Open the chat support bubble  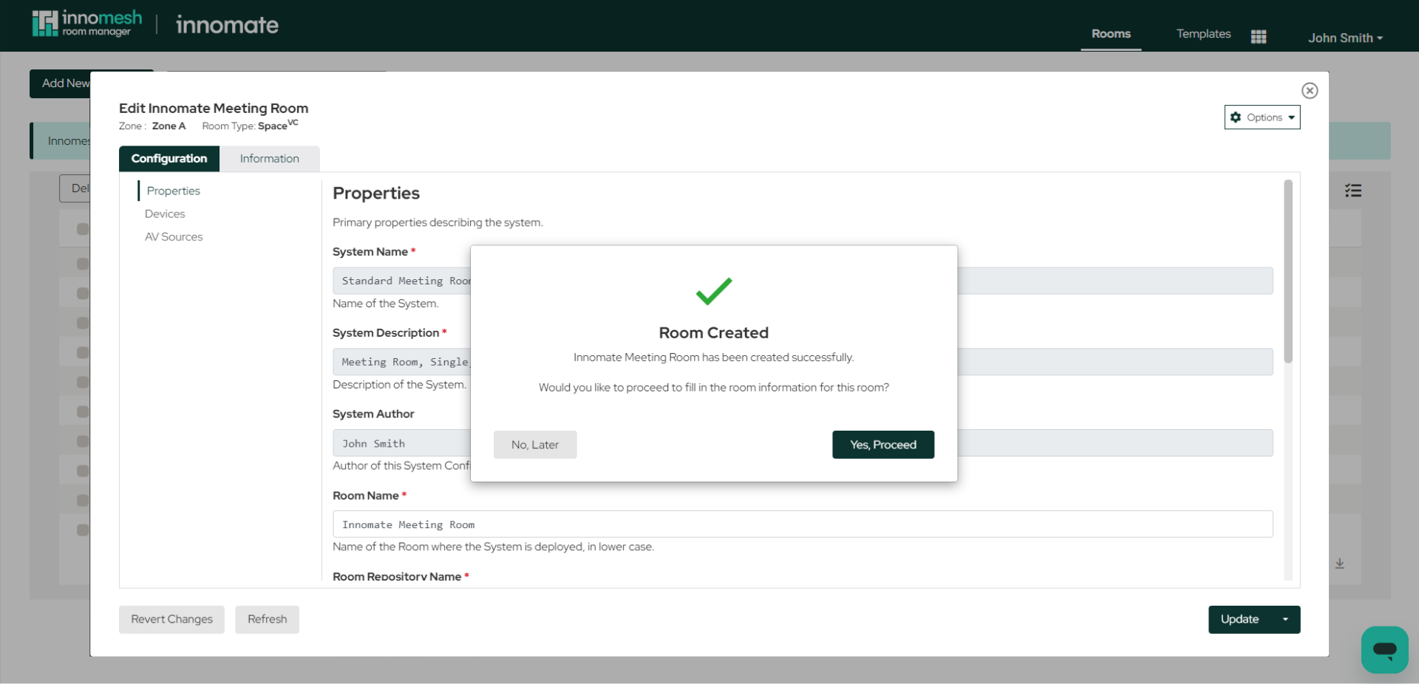click(x=1385, y=650)
